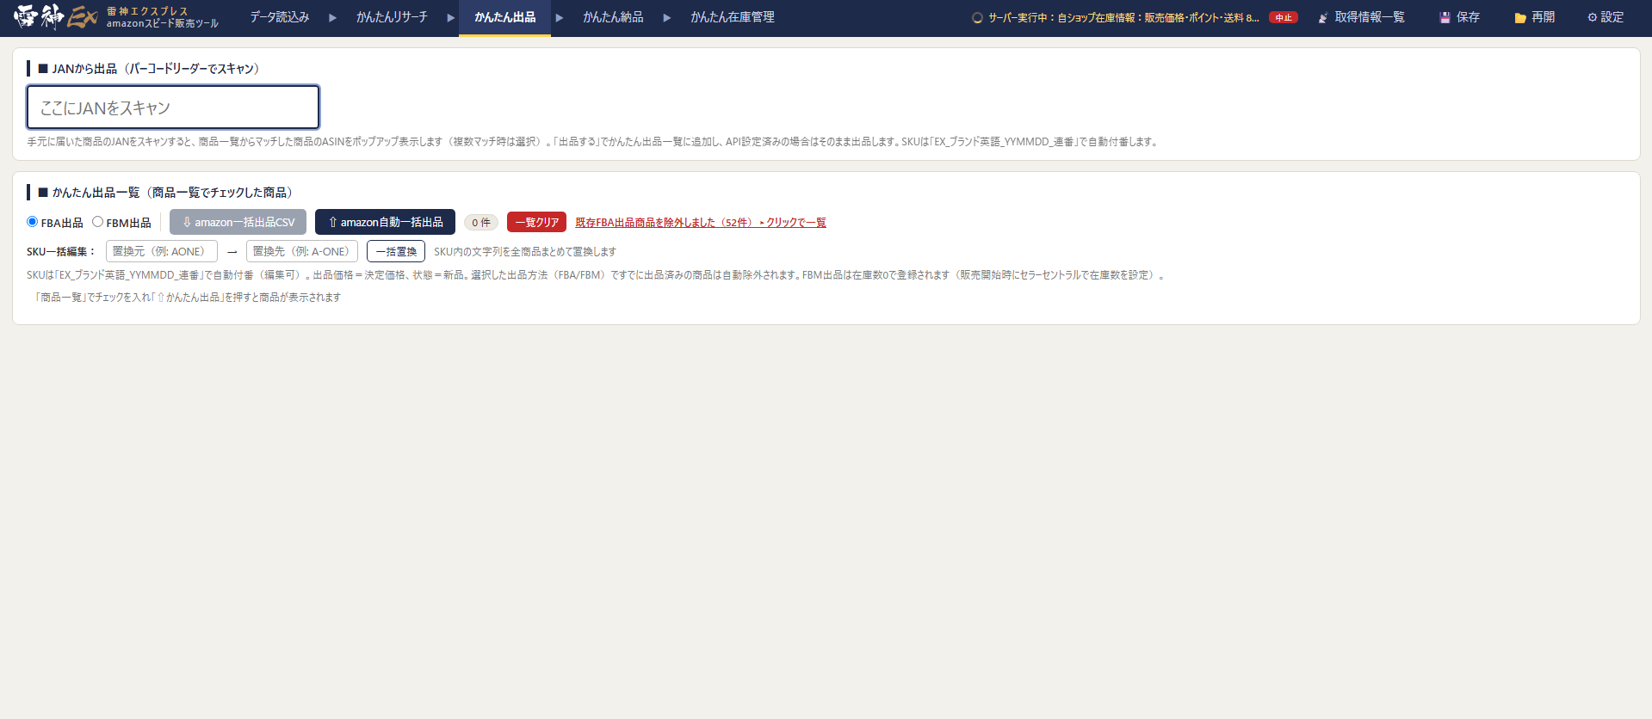Click the サーバー実行中 status text
This screenshot has width=1652, height=719.
click(x=1123, y=17)
